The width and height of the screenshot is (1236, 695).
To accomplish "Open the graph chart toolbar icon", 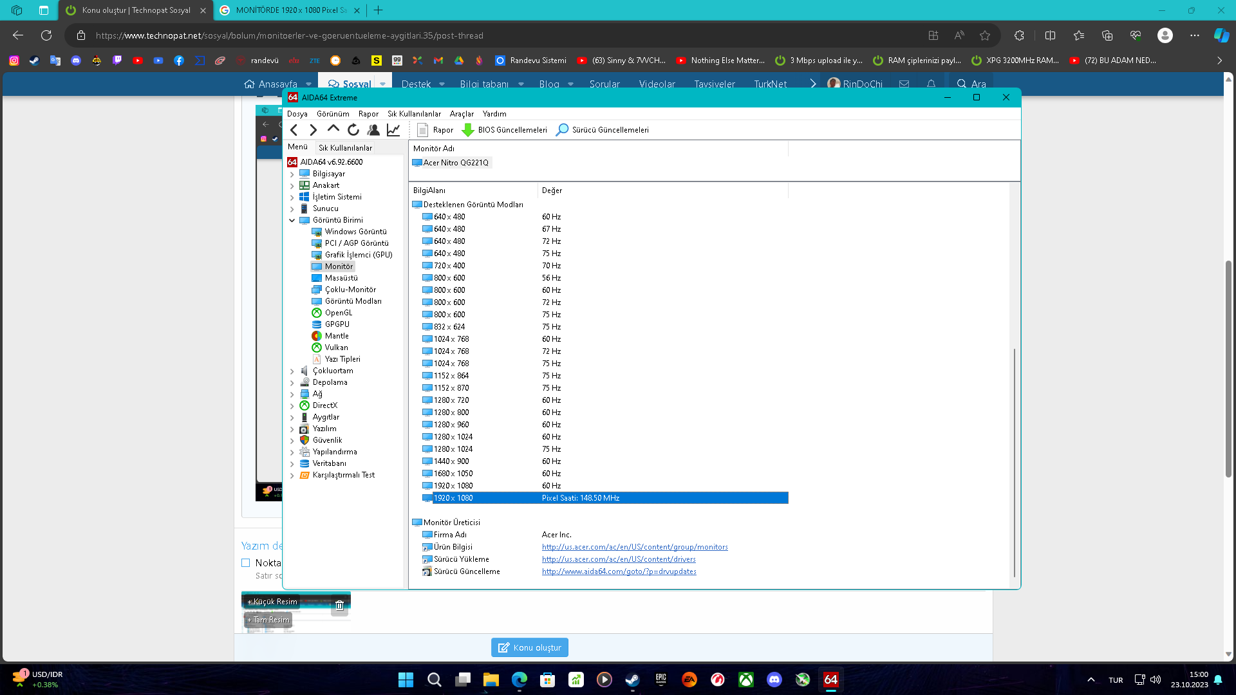I will 393,130.
